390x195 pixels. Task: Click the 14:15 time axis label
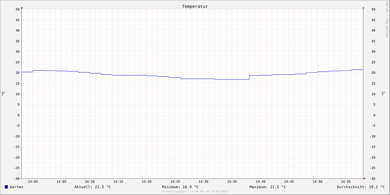[118, 182]
